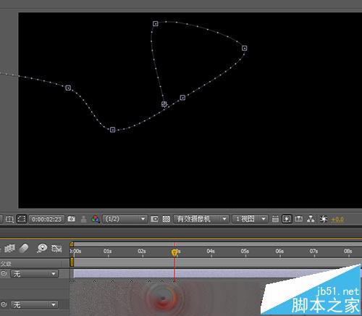Toggle mask and shape path visibility

tap(22, 219)
